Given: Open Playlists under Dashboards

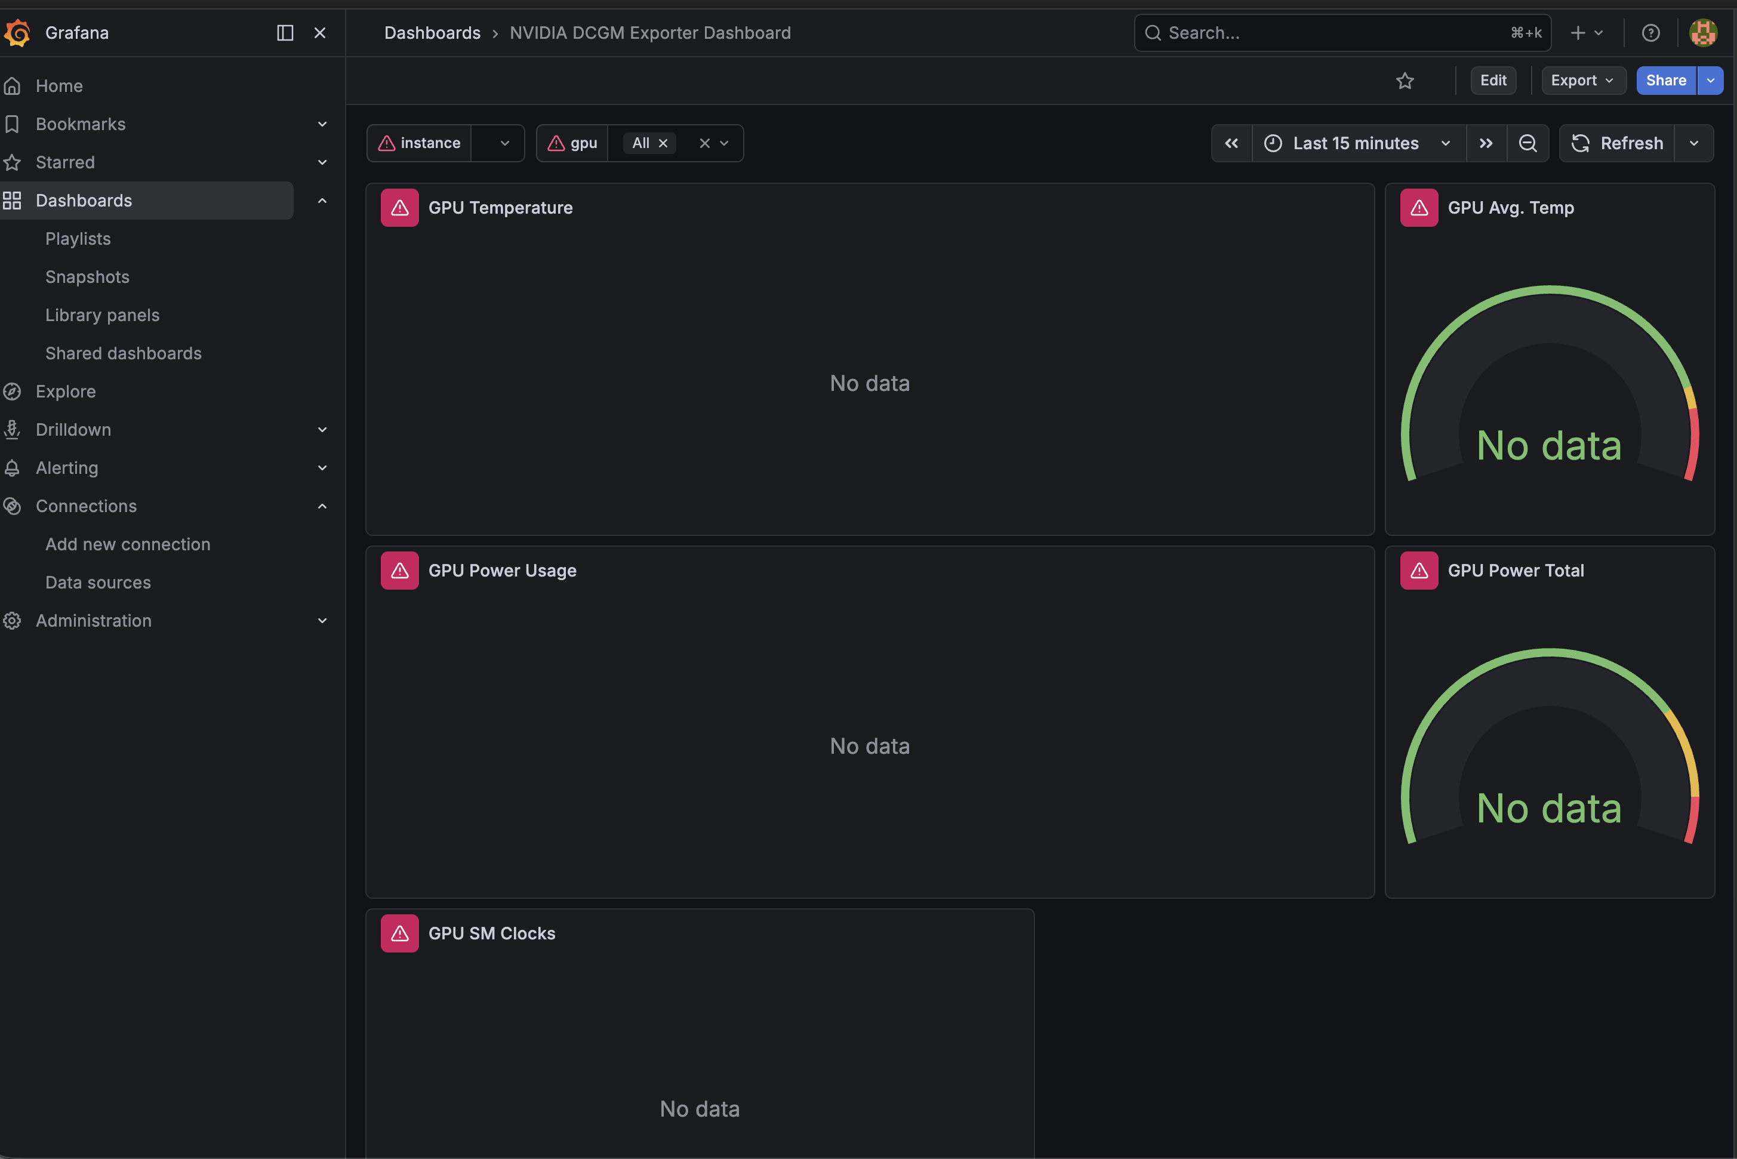Looking at the screenshot, I should coord(78,239).
